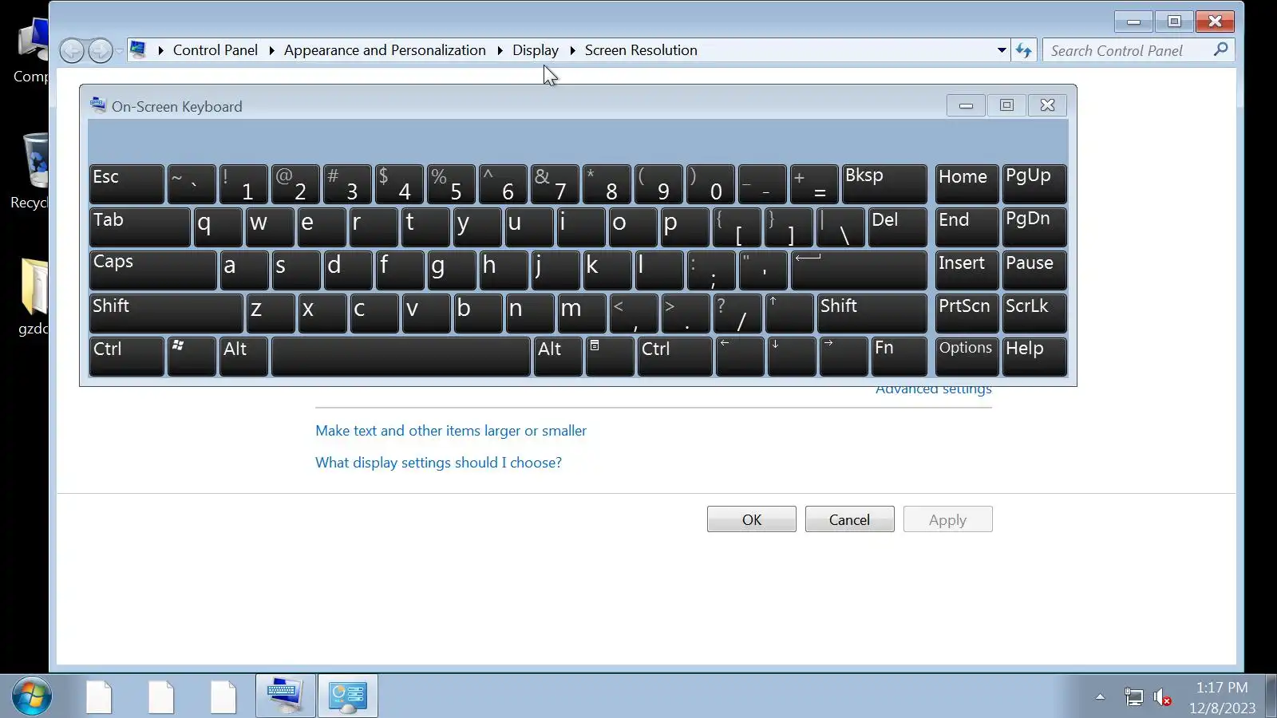Open the Computer desktop icon

tap(30, 49)
